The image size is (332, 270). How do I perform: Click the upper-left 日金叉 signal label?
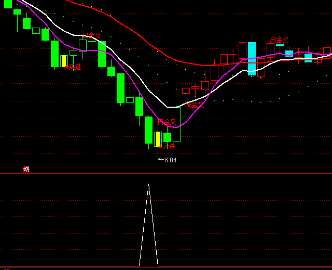pyautogui.click(x=92, y=36)
